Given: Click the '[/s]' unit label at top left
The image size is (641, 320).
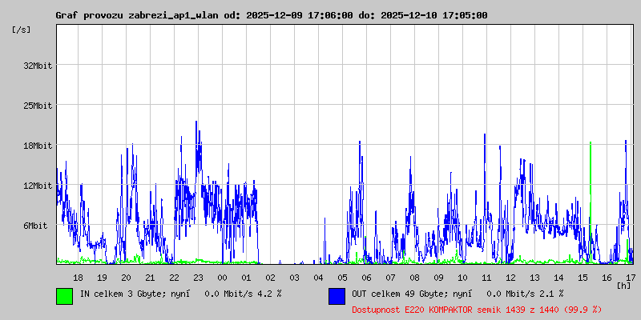Looking at the screenshot, I should [x=22, y=30].
